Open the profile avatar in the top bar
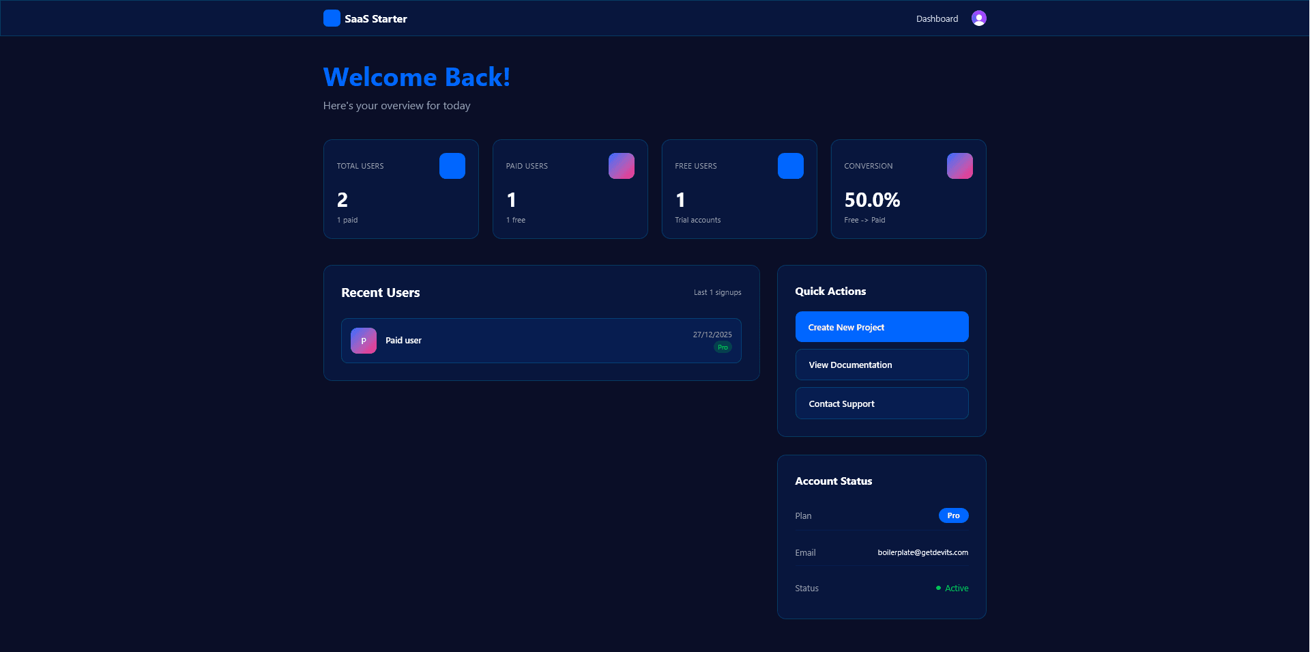Image resolution: width=1310 pixels, height=652 pixels. (x=979, y=18)
